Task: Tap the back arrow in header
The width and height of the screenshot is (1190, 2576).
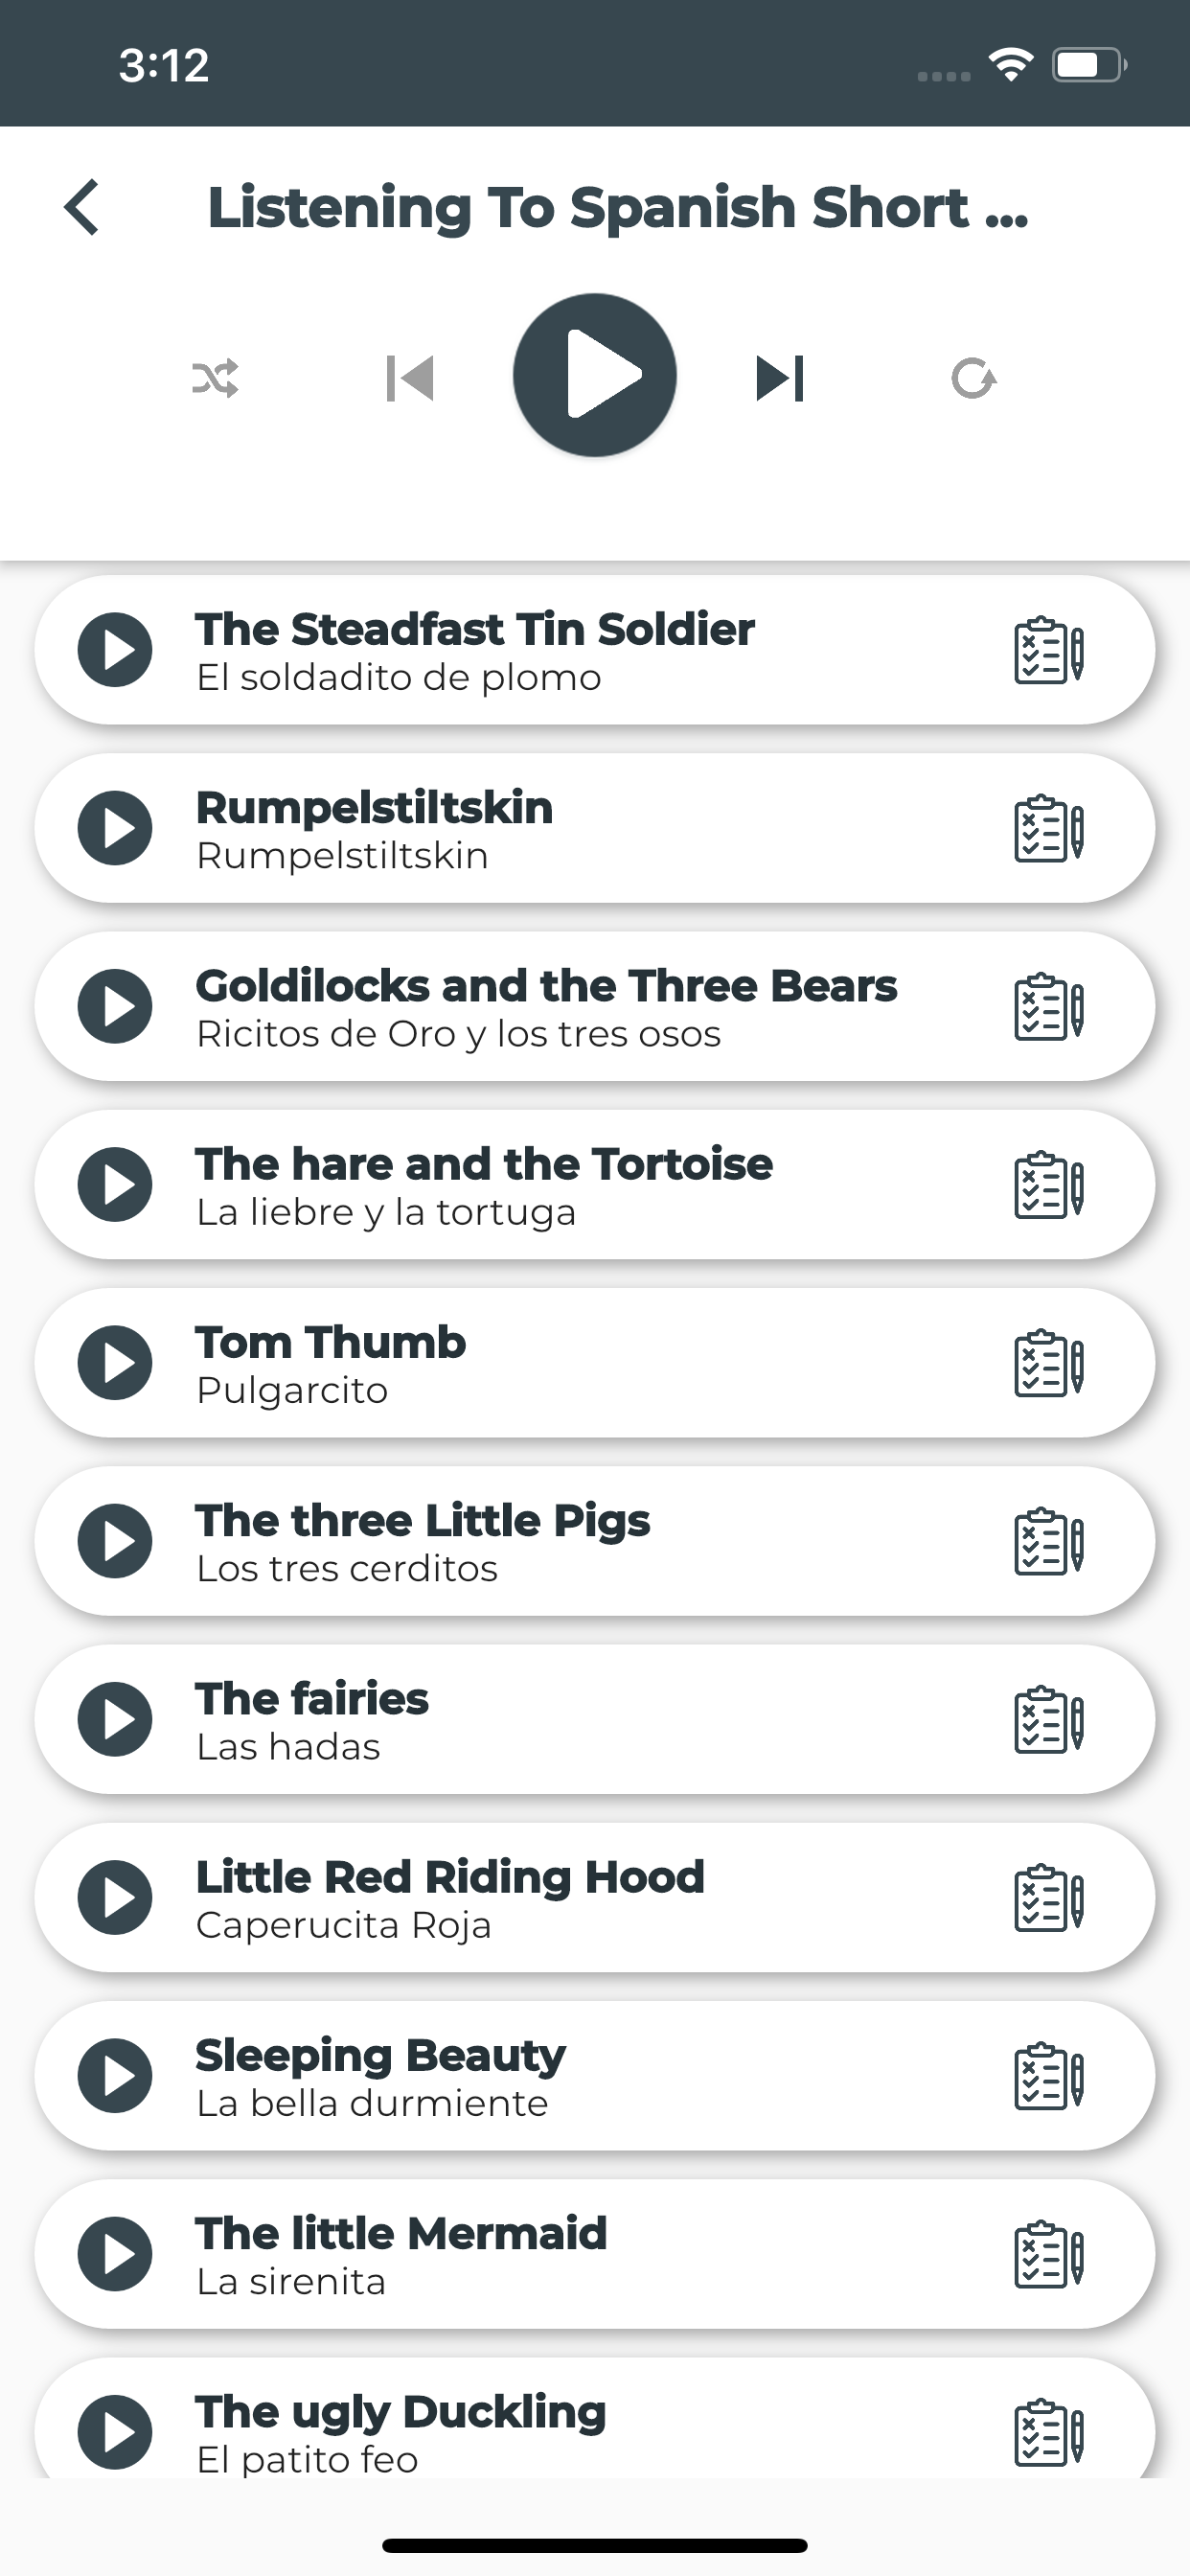Action: pos(82,208)
